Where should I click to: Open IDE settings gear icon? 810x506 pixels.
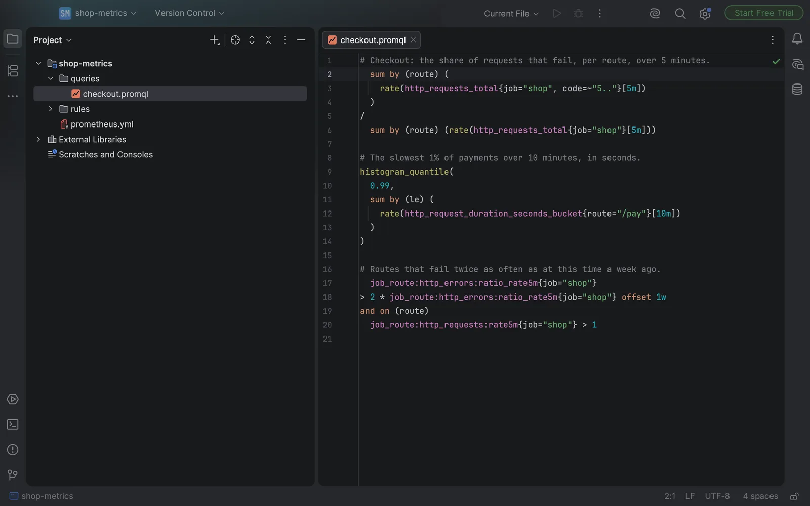705,14
